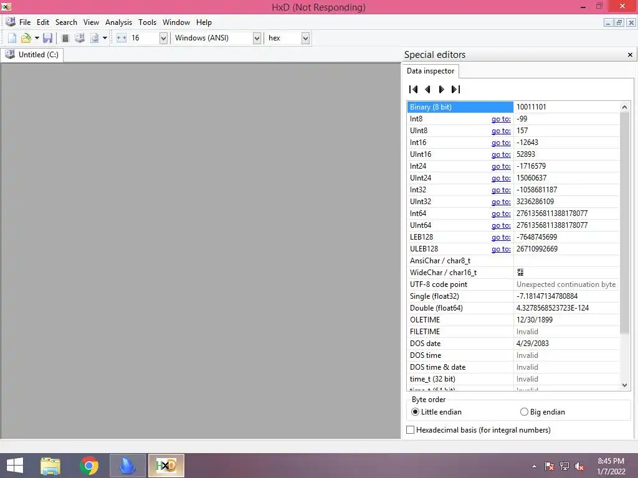Click the Double (float64) value 4.3278568523723E-124
Screen dimensions: 638x478
(553, 308)
